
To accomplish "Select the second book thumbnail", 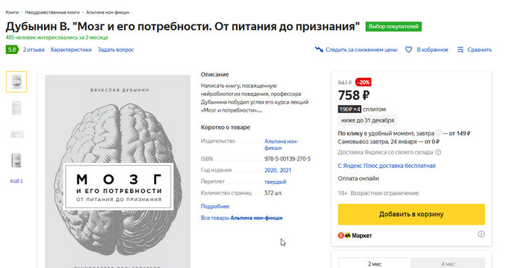I will coord(17,108).
